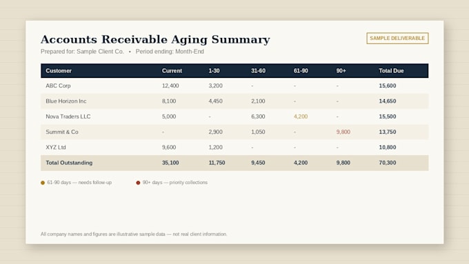The height and width of the screenshot is (264, 469).
Task: Select the Current column header
Action: tap(172, 71)
